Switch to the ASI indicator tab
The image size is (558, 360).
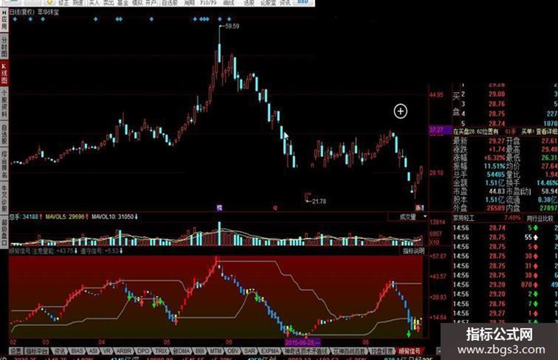click(93, 351)
